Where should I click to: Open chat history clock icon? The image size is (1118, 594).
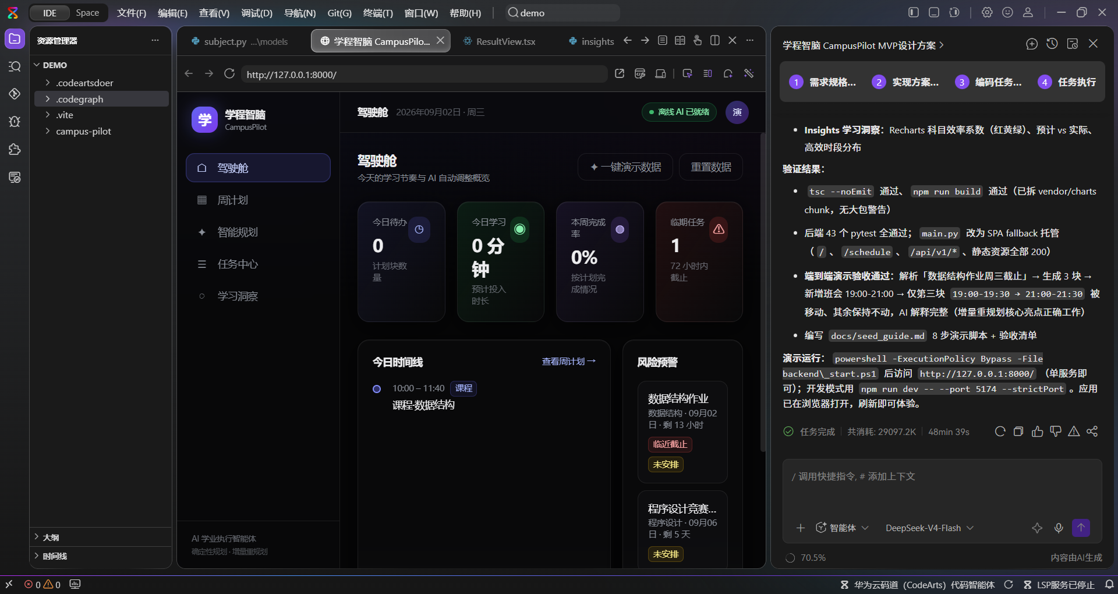click(x=1052, y=44)
